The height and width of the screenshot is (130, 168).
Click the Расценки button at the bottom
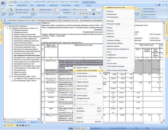[9, 126]
